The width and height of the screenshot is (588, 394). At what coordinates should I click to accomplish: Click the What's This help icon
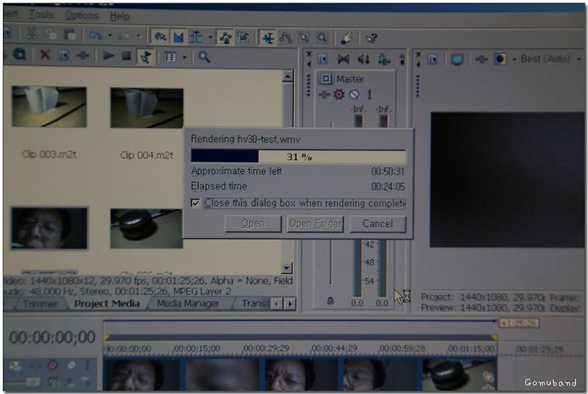click(x=372, y=38)
